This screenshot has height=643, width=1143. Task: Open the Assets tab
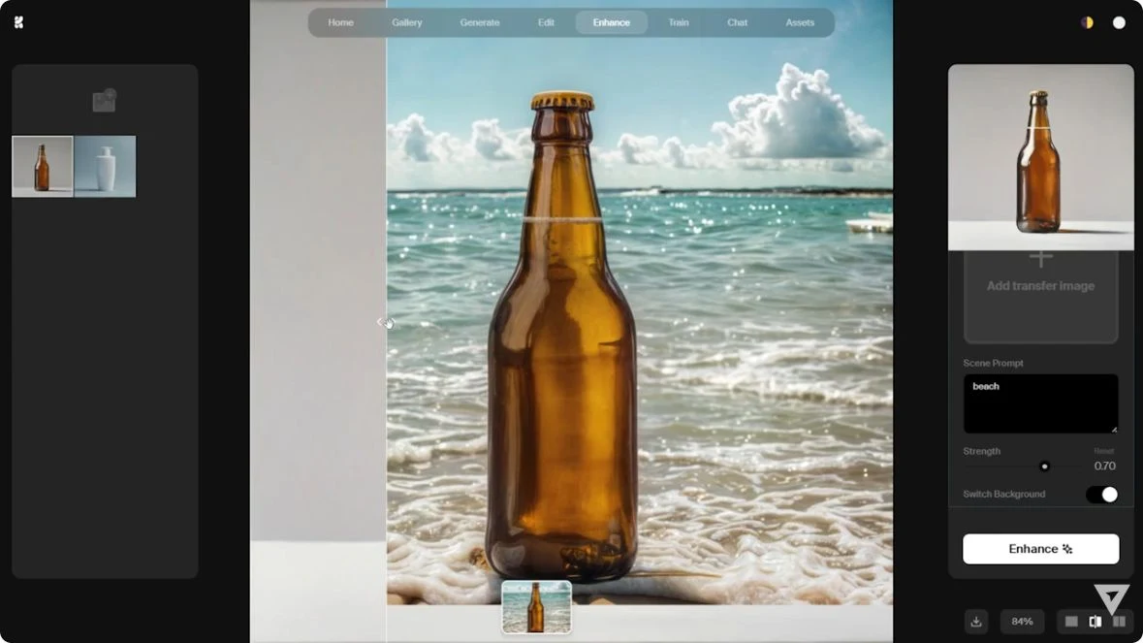[800, 22]
